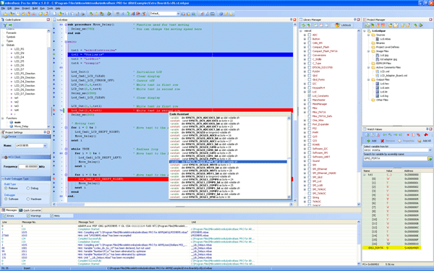Image resolution: width=434 pixels, height=271 pixels.
Task: Untick the Lcd_Constants library checkbox
Action: click(x=310, y=96)
